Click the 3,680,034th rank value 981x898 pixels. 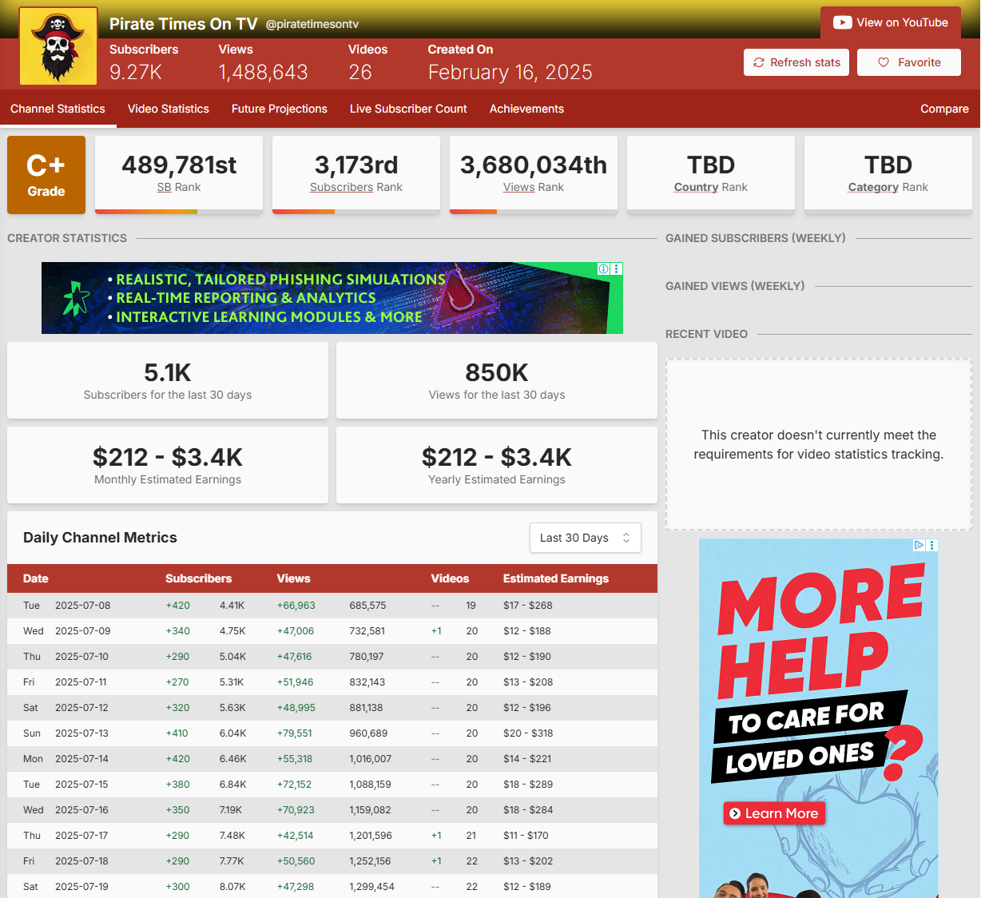point(534,165)
